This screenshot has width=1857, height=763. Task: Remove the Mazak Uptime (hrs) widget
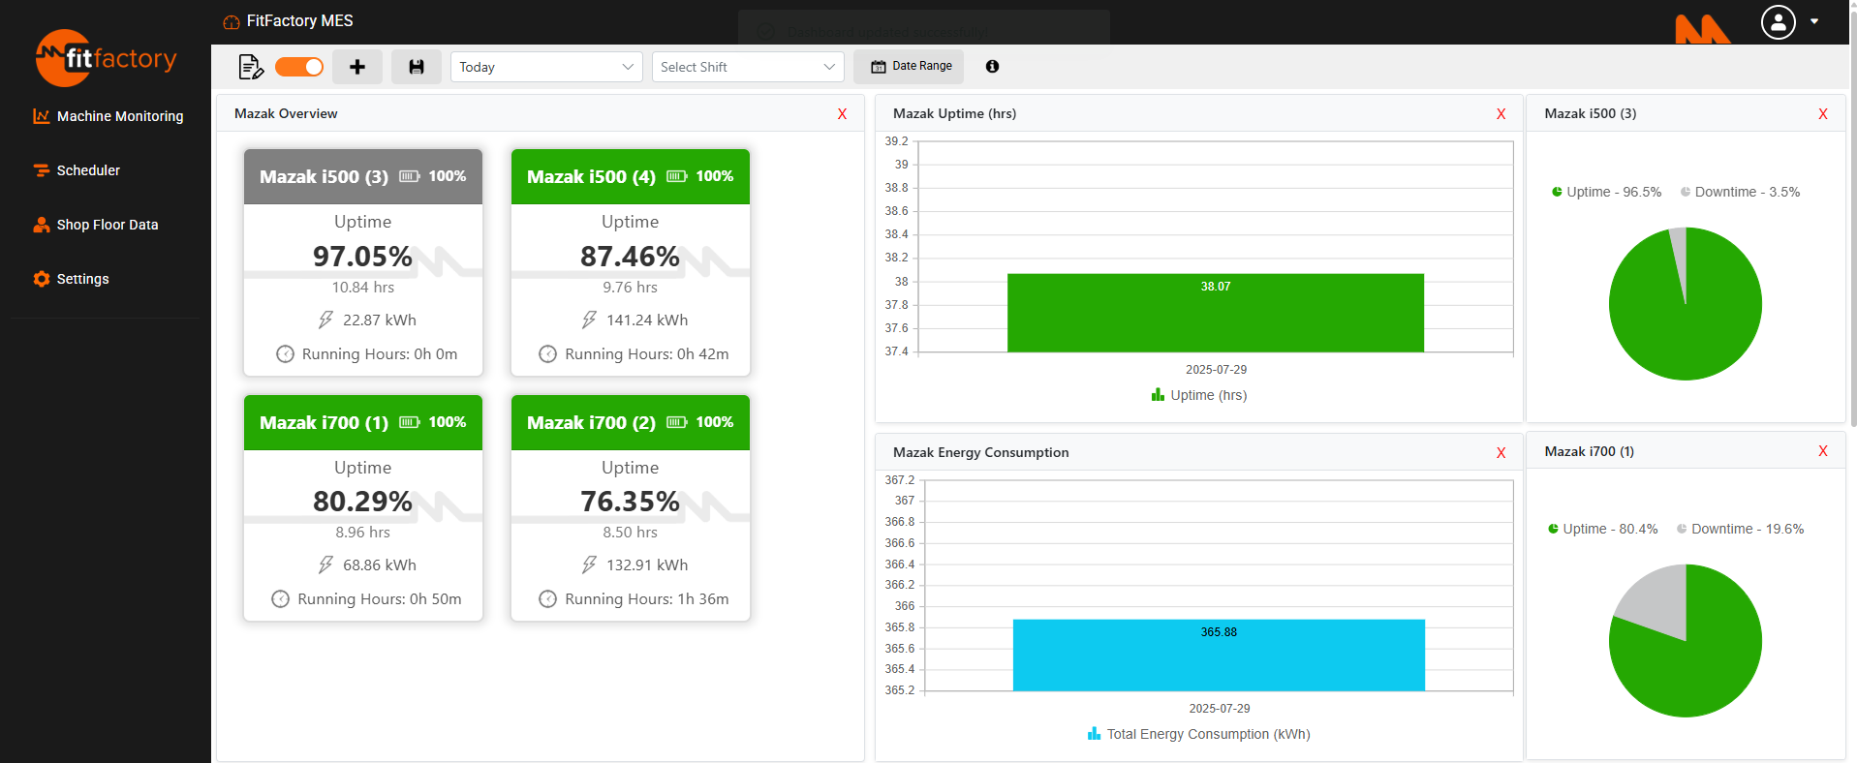(x=1501, y=114)
